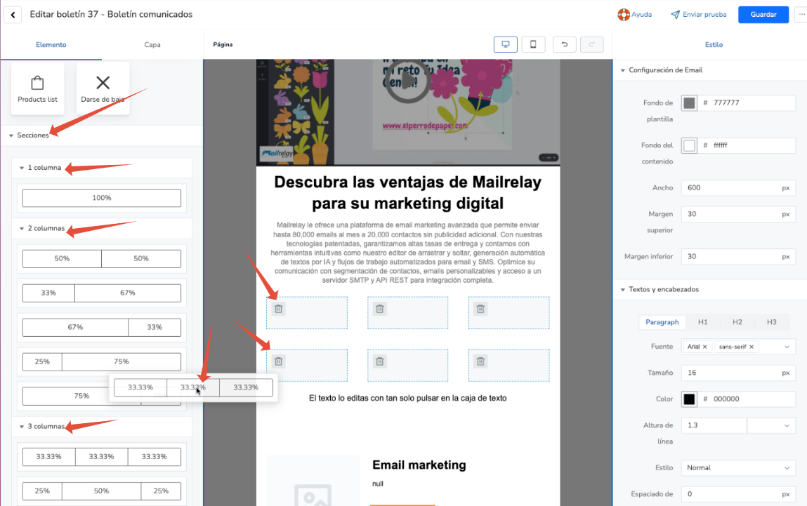Select the Descubra las ventajas heading
The height and width of the screenshot is (506, 807).
[407, 193]
